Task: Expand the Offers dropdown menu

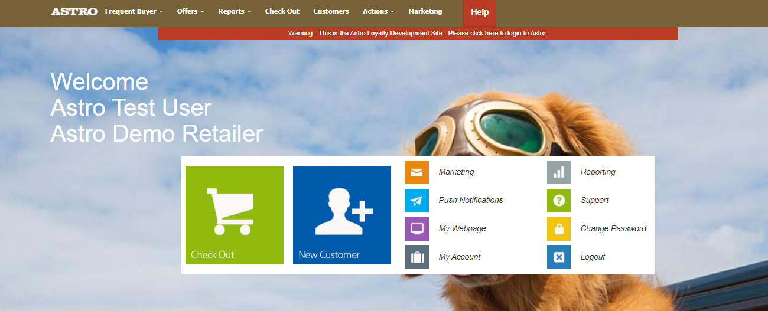Action: pos(190,11)
